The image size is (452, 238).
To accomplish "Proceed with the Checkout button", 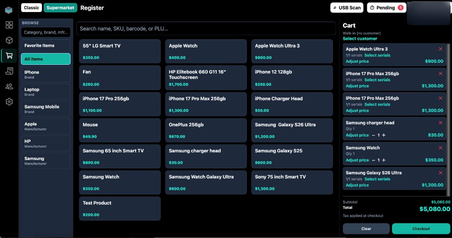I will tap(421, 229).
